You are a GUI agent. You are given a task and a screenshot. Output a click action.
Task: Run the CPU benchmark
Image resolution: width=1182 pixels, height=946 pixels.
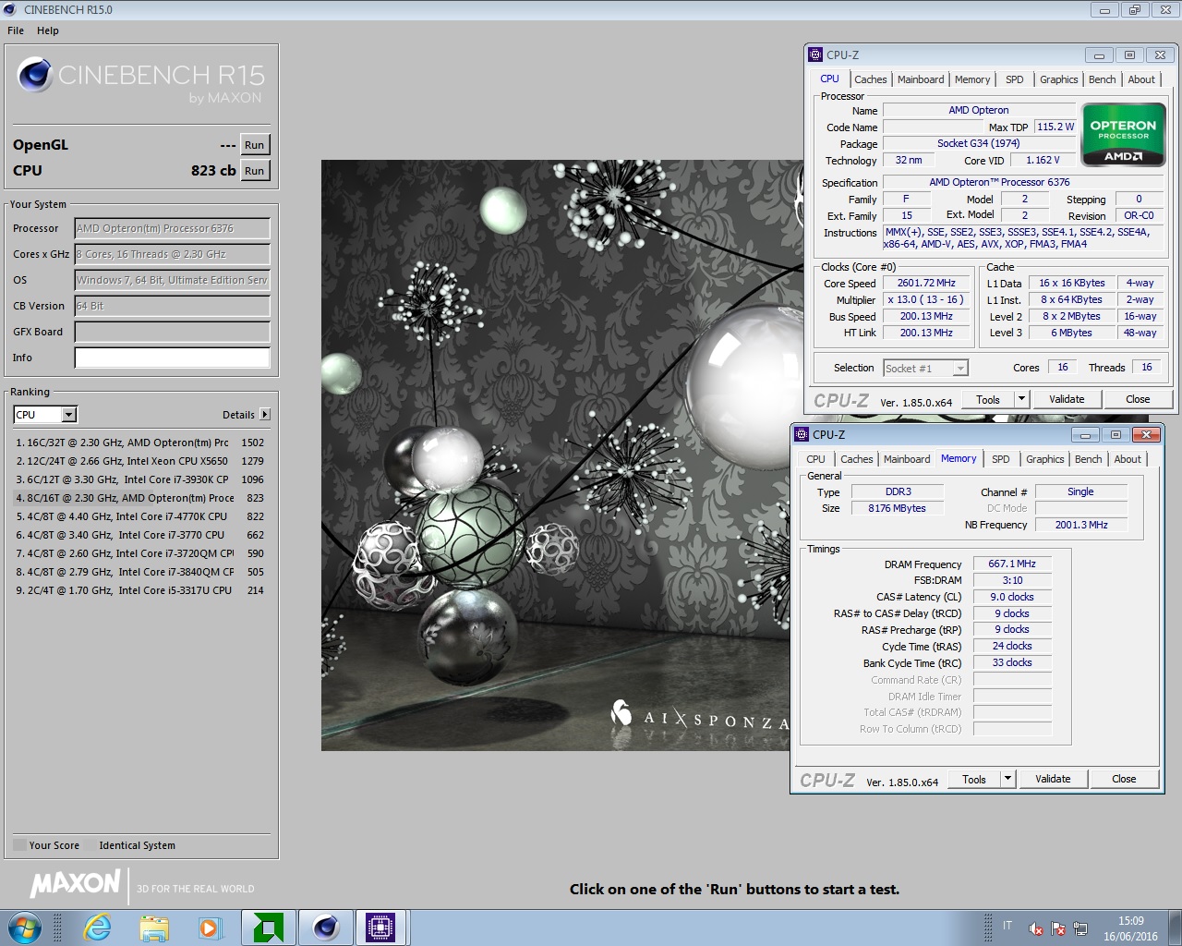254,171
